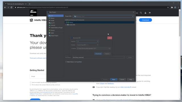Image resolution: width=182 pixels, height=102 pixels.
Task: Select Empty Project type
Action: [x=56, y=36]
